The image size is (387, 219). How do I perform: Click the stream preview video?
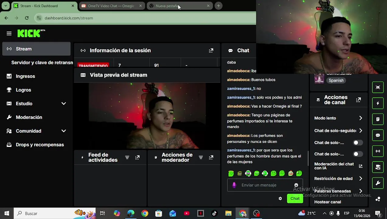(x=147, y=116)
